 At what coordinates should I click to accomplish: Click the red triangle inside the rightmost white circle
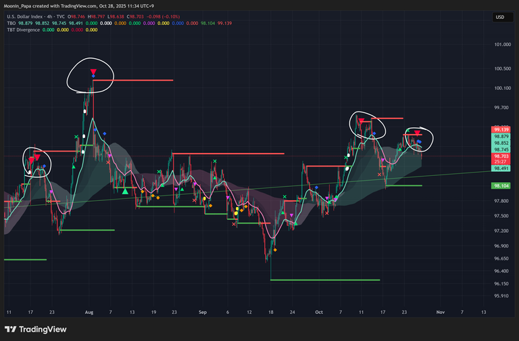[418, 133]
